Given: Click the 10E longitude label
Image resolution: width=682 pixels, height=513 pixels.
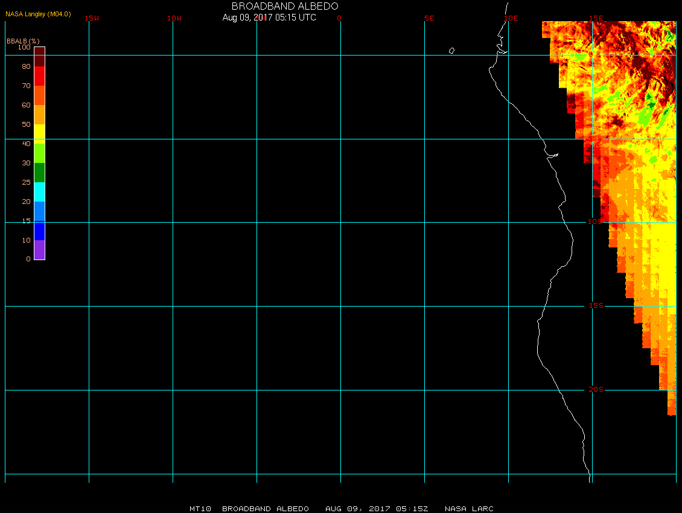Looking at the screenshot, I should coord(511,18).
